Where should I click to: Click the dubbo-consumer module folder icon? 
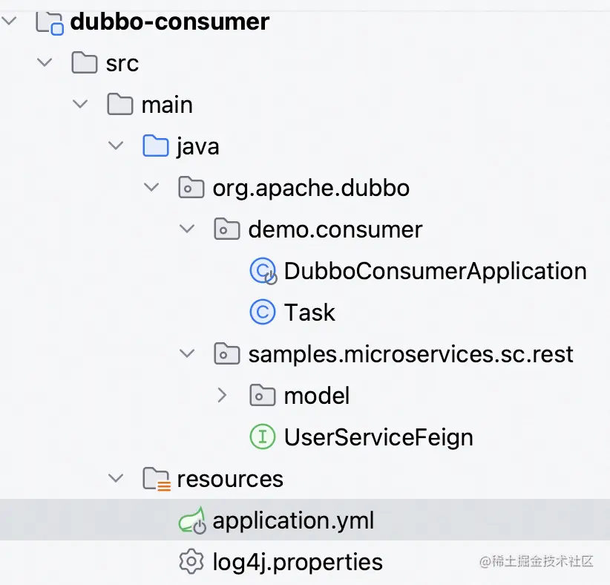click(49, 22)
